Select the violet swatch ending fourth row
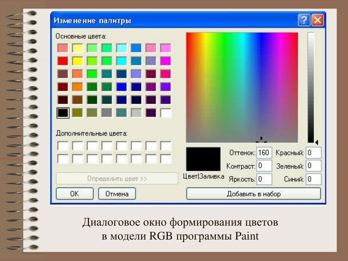348x261 pixels. pyautogui.click(x=166, y=87)
